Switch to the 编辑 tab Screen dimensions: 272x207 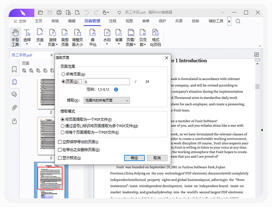[72, 21]
